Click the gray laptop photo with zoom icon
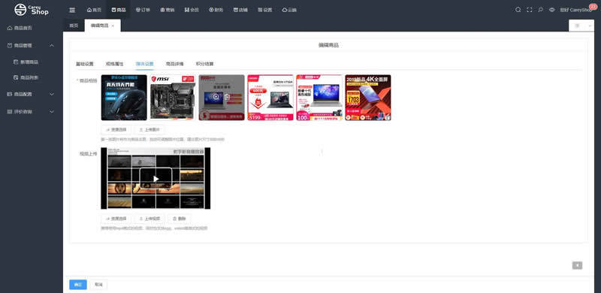 (222, 98)
